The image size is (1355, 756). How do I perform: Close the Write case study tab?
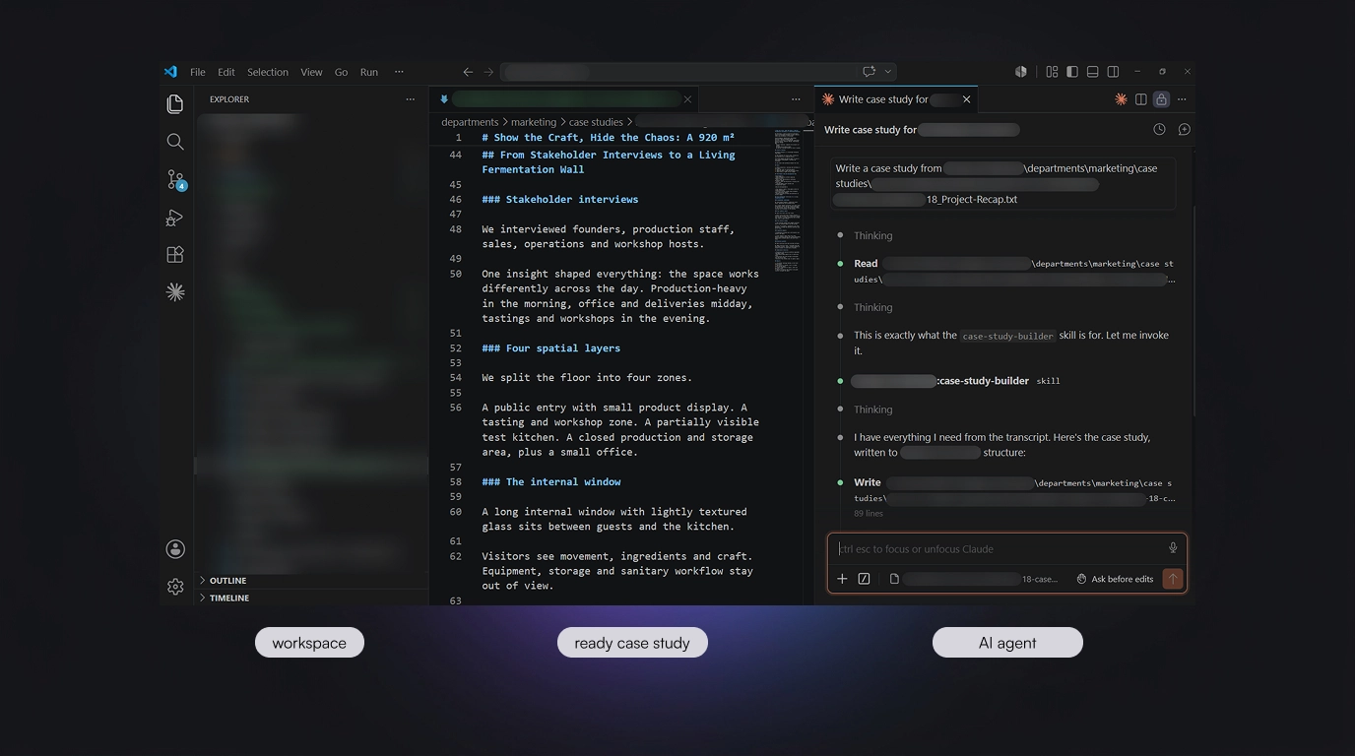coord(966,99)
